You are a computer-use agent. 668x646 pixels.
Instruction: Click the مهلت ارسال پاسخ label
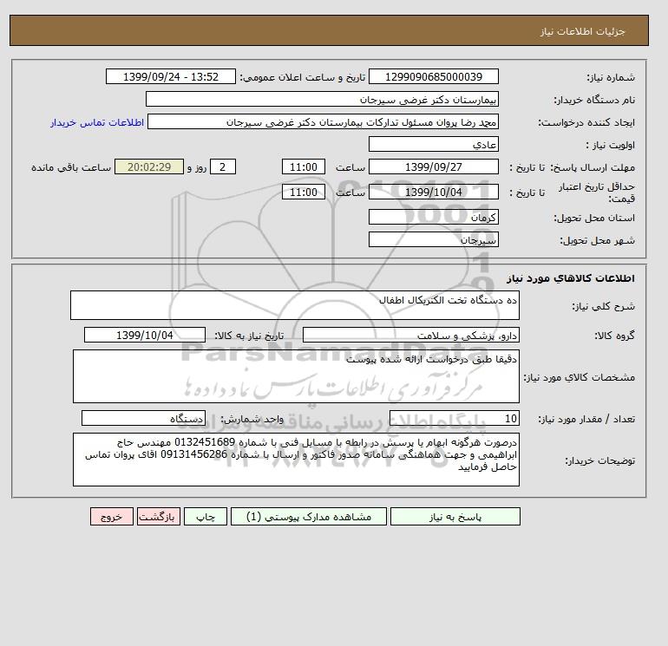593,167
